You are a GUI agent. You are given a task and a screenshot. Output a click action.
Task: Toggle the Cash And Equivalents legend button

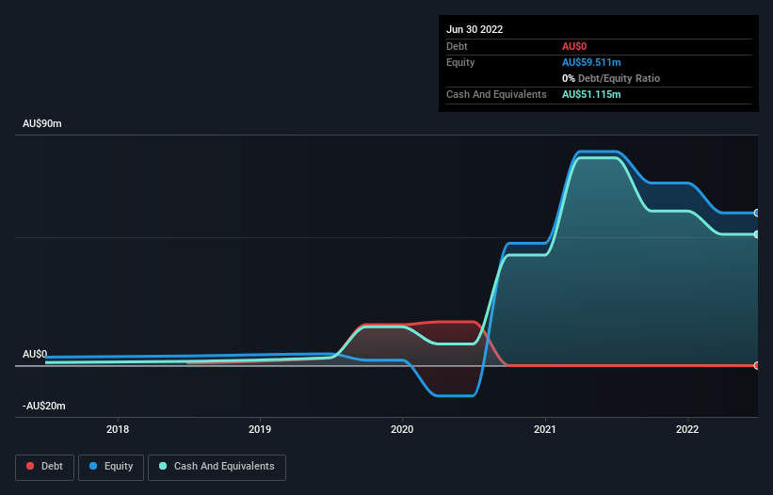(x=217, y=467)
